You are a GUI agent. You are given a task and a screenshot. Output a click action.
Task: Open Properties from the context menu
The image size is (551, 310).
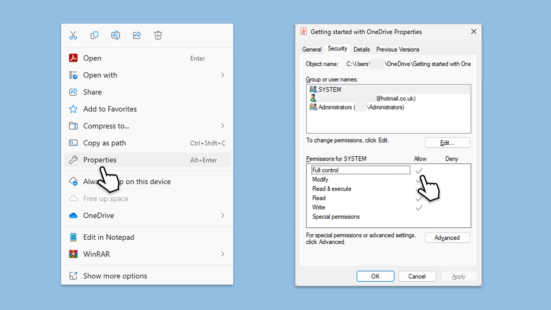pos(147,160)
